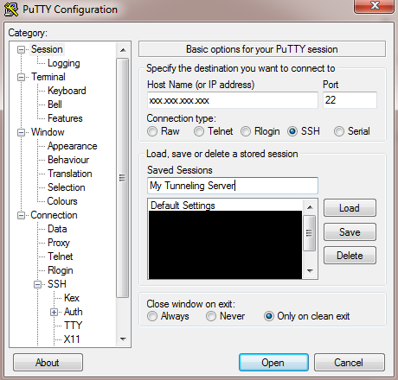Go to the Colours category
The height and width of the screenshot is (380, 398).
[x=62, y=201]
